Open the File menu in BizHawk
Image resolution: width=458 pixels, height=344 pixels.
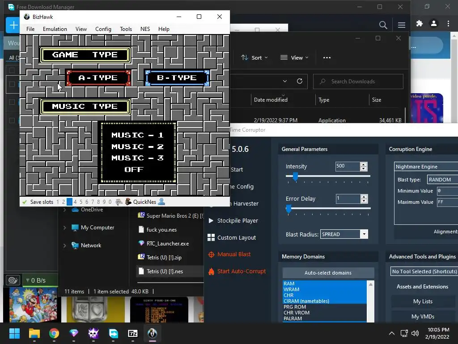(x=30, y=29)
